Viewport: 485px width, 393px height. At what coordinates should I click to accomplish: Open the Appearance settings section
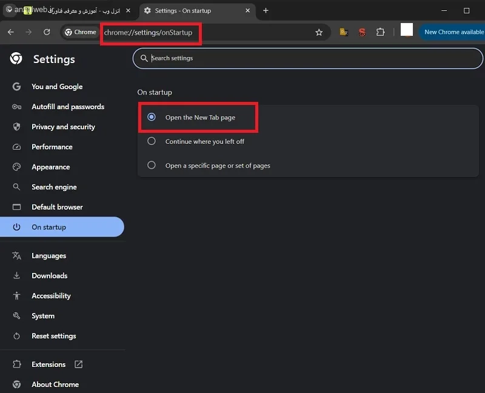click(51, 167)
